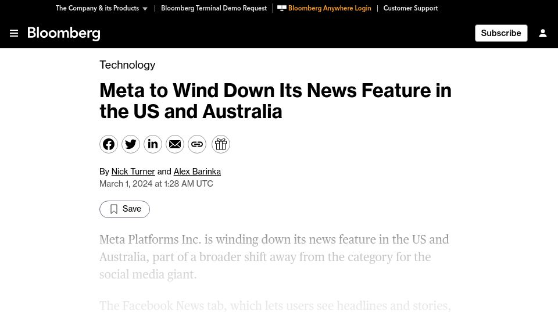Click the bookmark icon in Save button

point(114,209)
